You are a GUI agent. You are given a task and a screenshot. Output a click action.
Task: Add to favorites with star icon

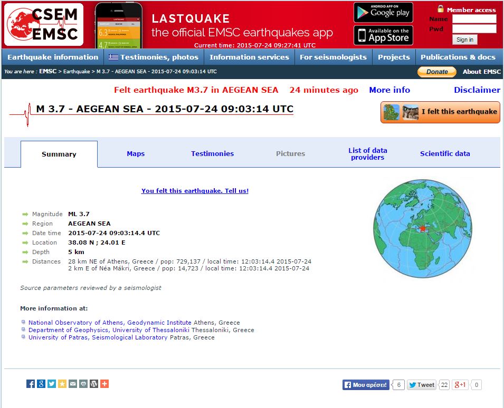tap(62, 384)
